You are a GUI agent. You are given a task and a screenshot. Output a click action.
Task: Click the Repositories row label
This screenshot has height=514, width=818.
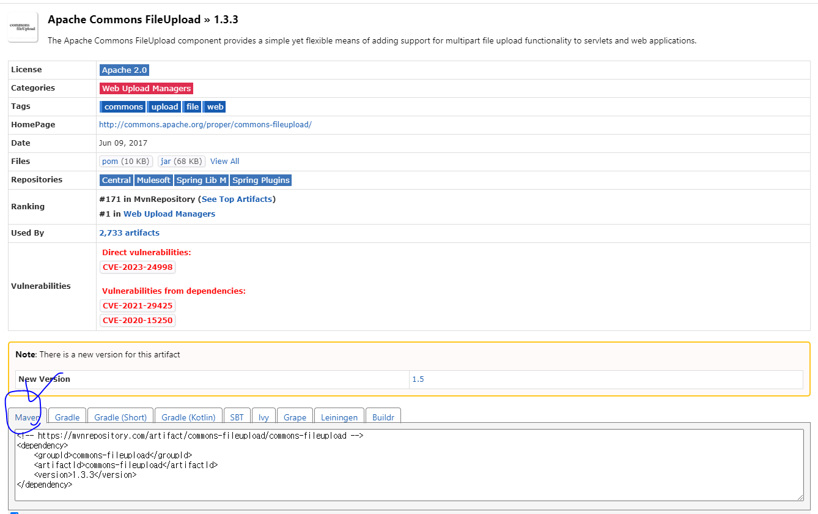37,179
